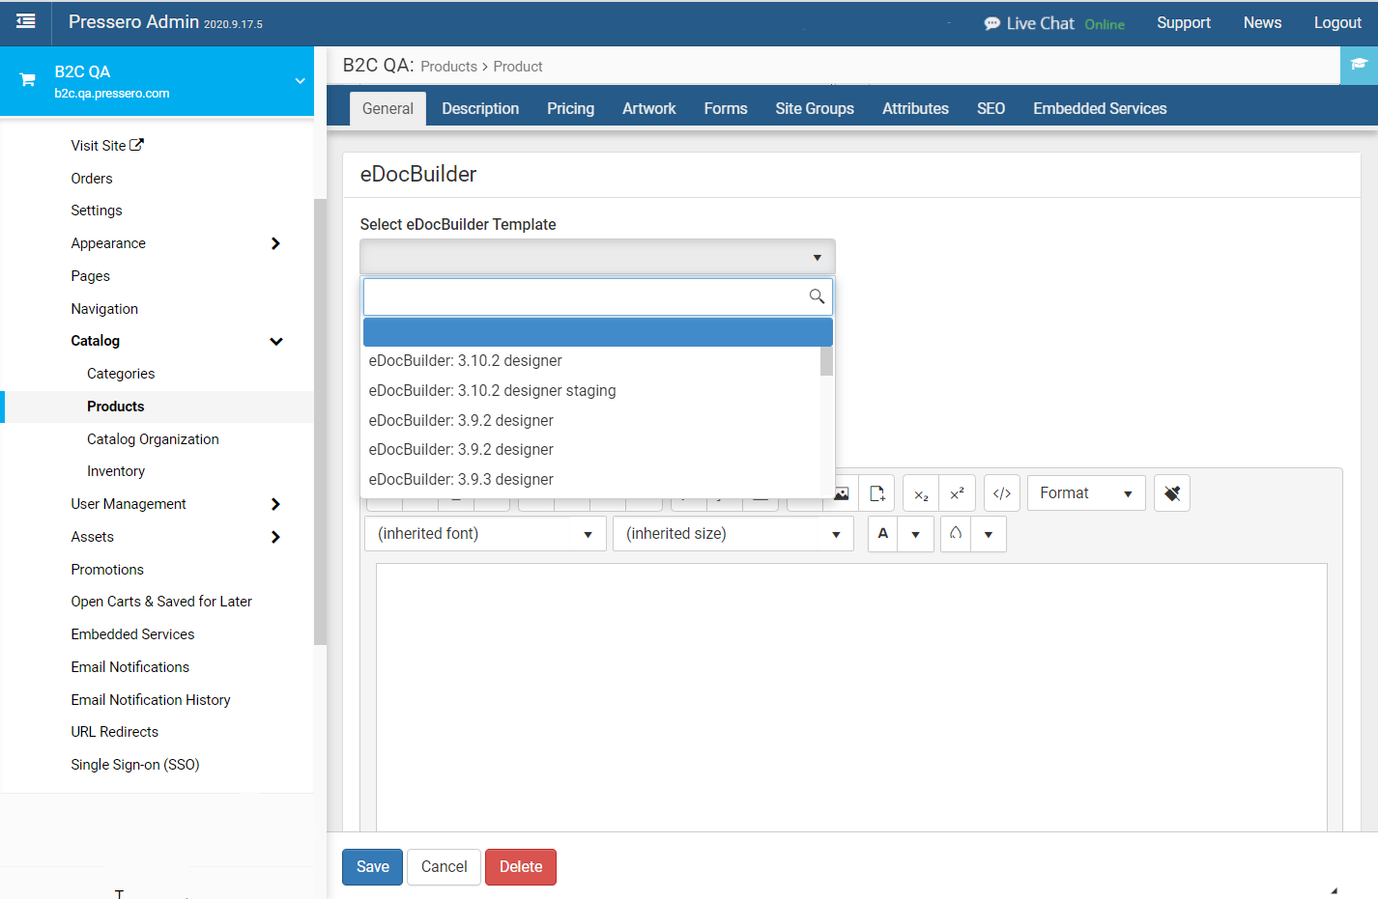Open Inventory under Catalog
The width and height of the screenshot is (1378, 899).
116,471
